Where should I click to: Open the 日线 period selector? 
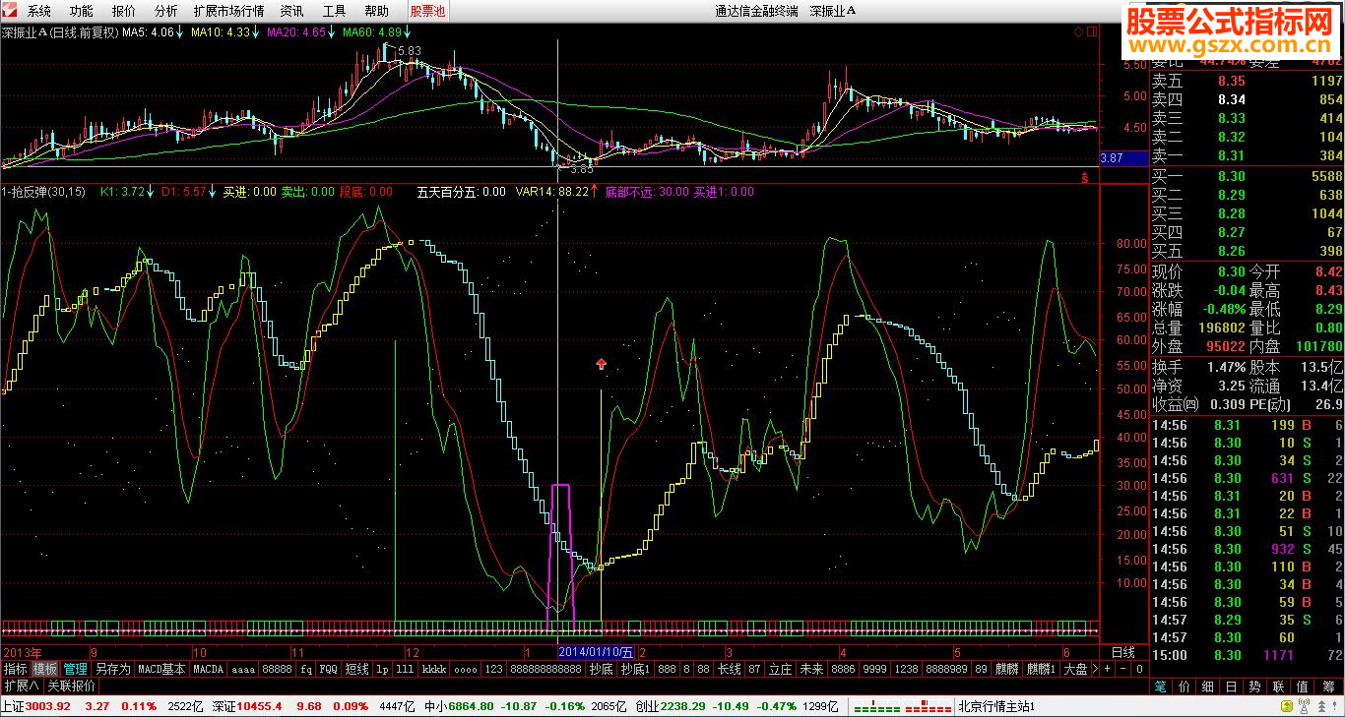click(x=1122, y=652)
